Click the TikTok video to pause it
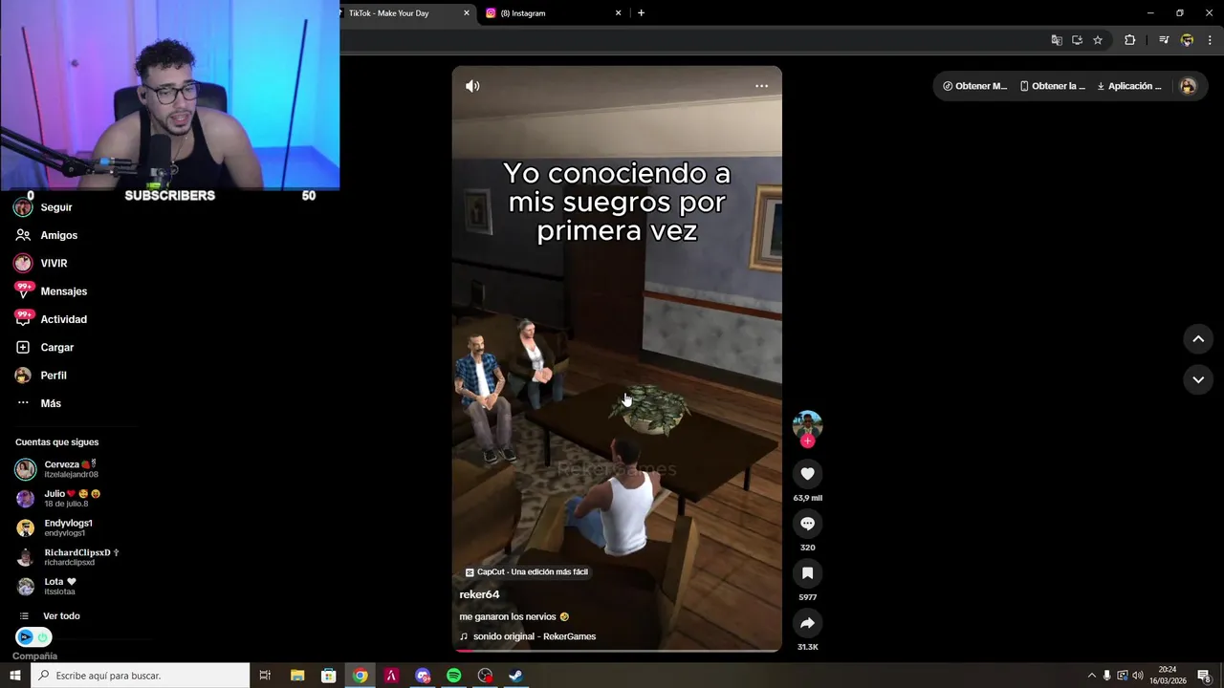 coord(617,358)
